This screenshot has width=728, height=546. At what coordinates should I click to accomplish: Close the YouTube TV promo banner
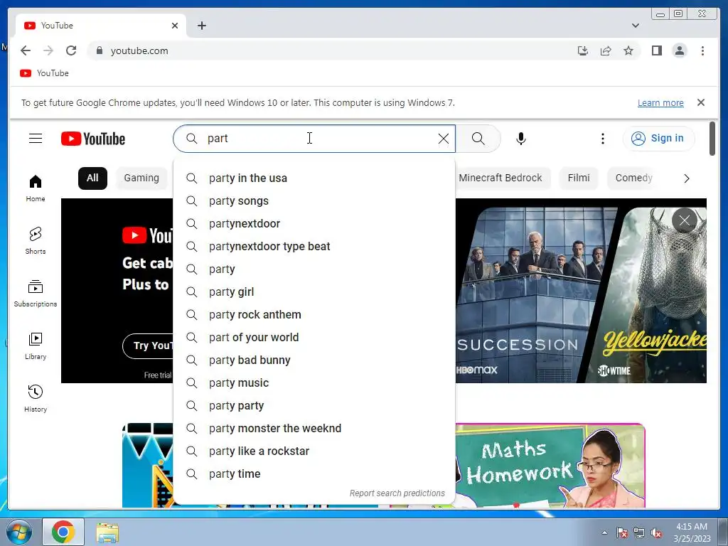click(685, 220)
